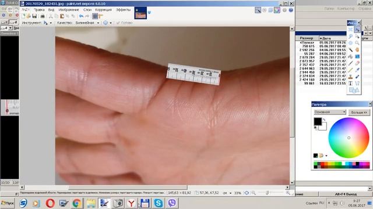
Task: Select the Text tool
Action: pos(350,84)
